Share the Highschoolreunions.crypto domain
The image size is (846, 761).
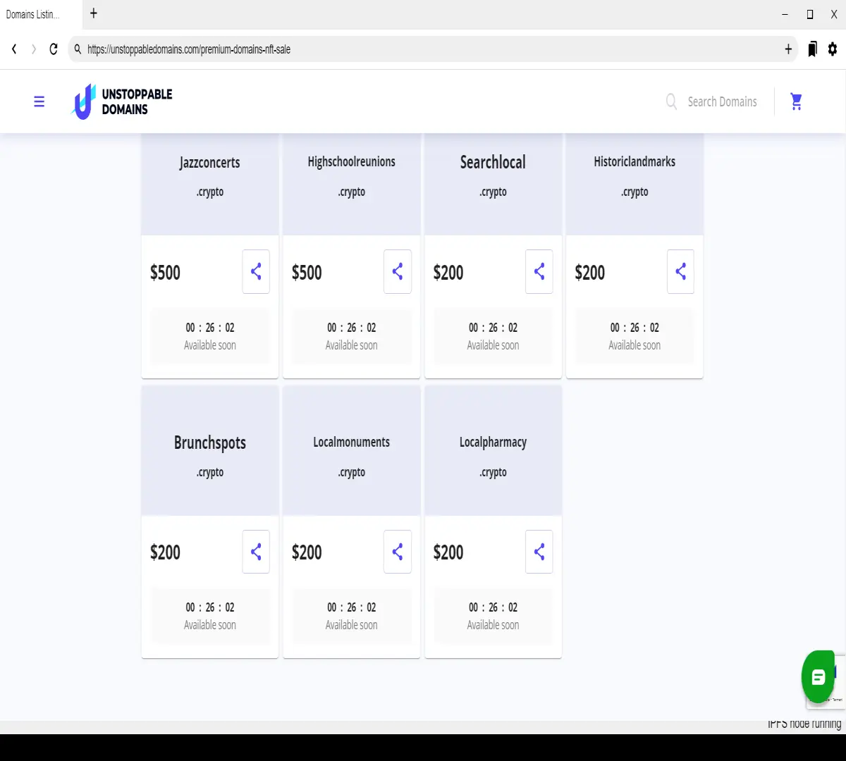point(398,271)
